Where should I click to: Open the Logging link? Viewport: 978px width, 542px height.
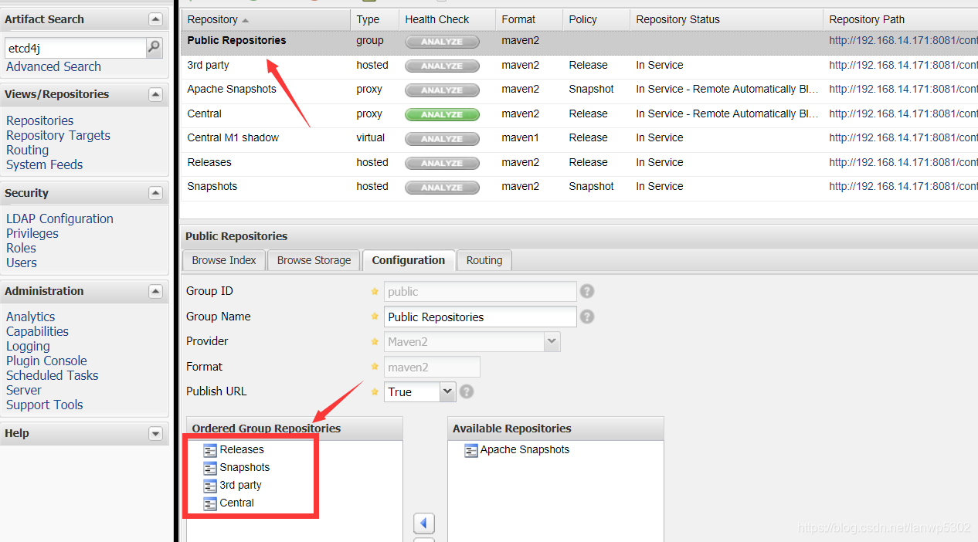(28, 346)
